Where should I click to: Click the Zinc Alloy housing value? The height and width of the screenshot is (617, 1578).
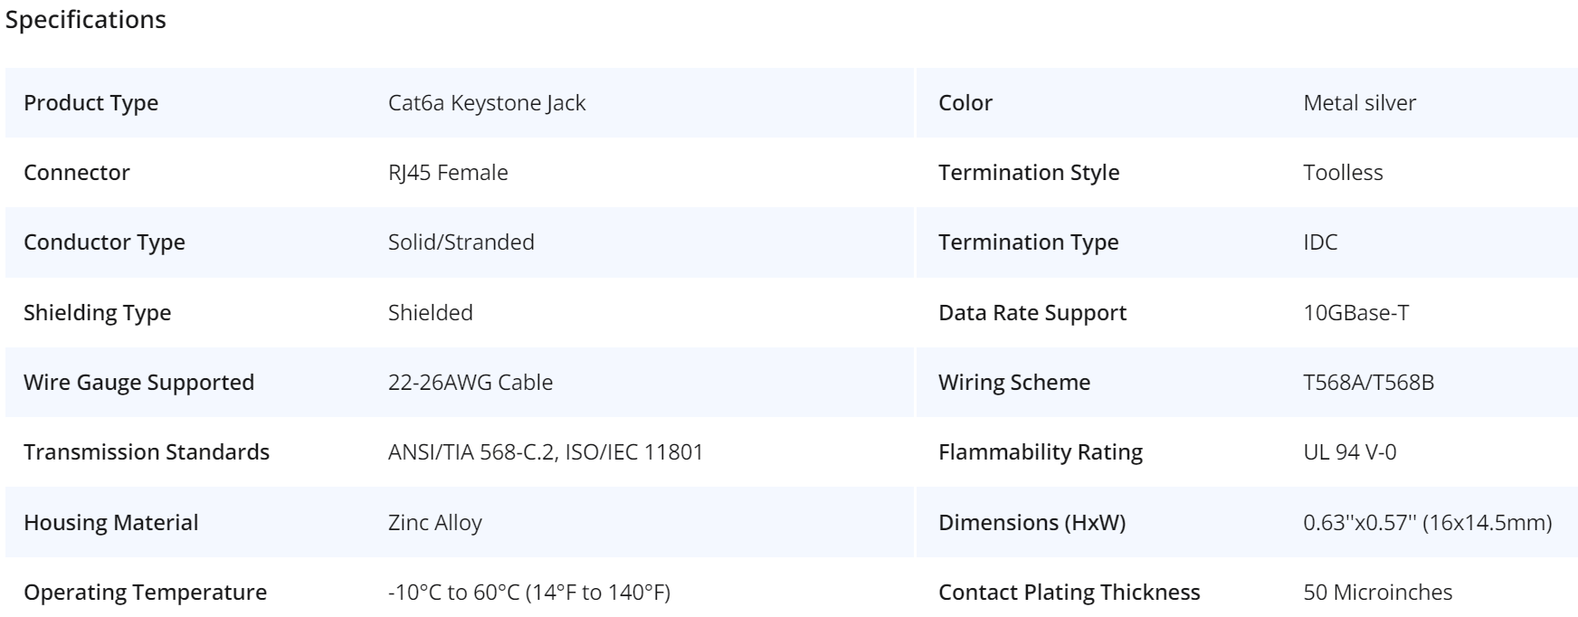[x=435, y=523]
